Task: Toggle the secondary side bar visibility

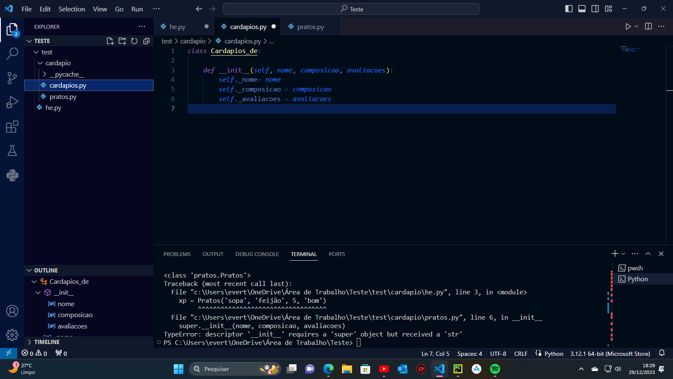Action: (595, 9)
